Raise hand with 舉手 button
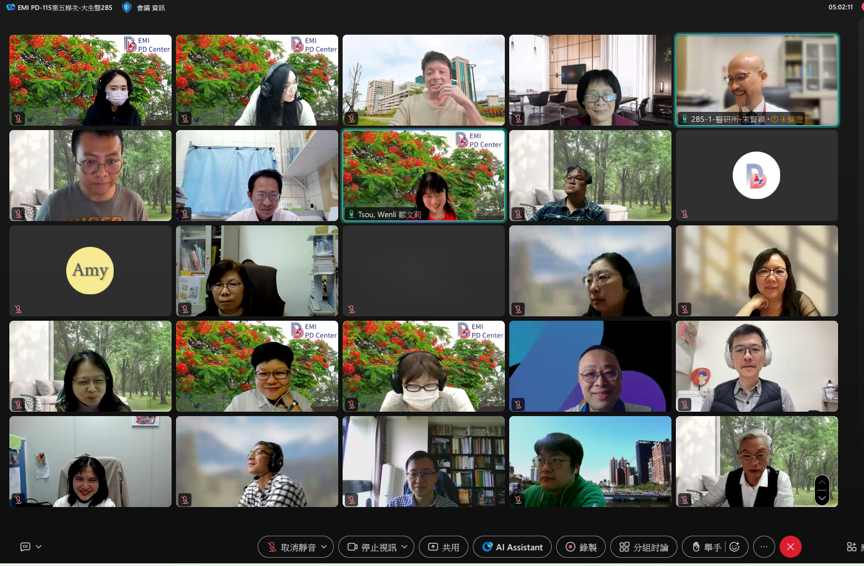Screen dimensions: 864x566 coord(707,547)
